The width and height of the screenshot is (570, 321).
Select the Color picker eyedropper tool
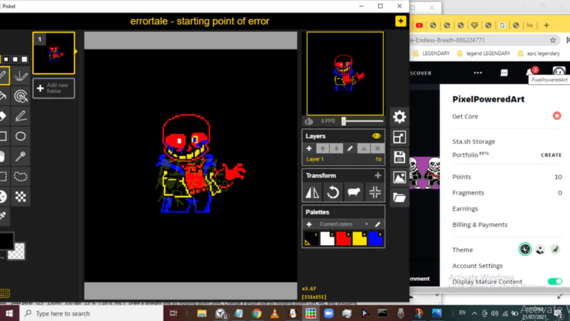click(4, 217)
